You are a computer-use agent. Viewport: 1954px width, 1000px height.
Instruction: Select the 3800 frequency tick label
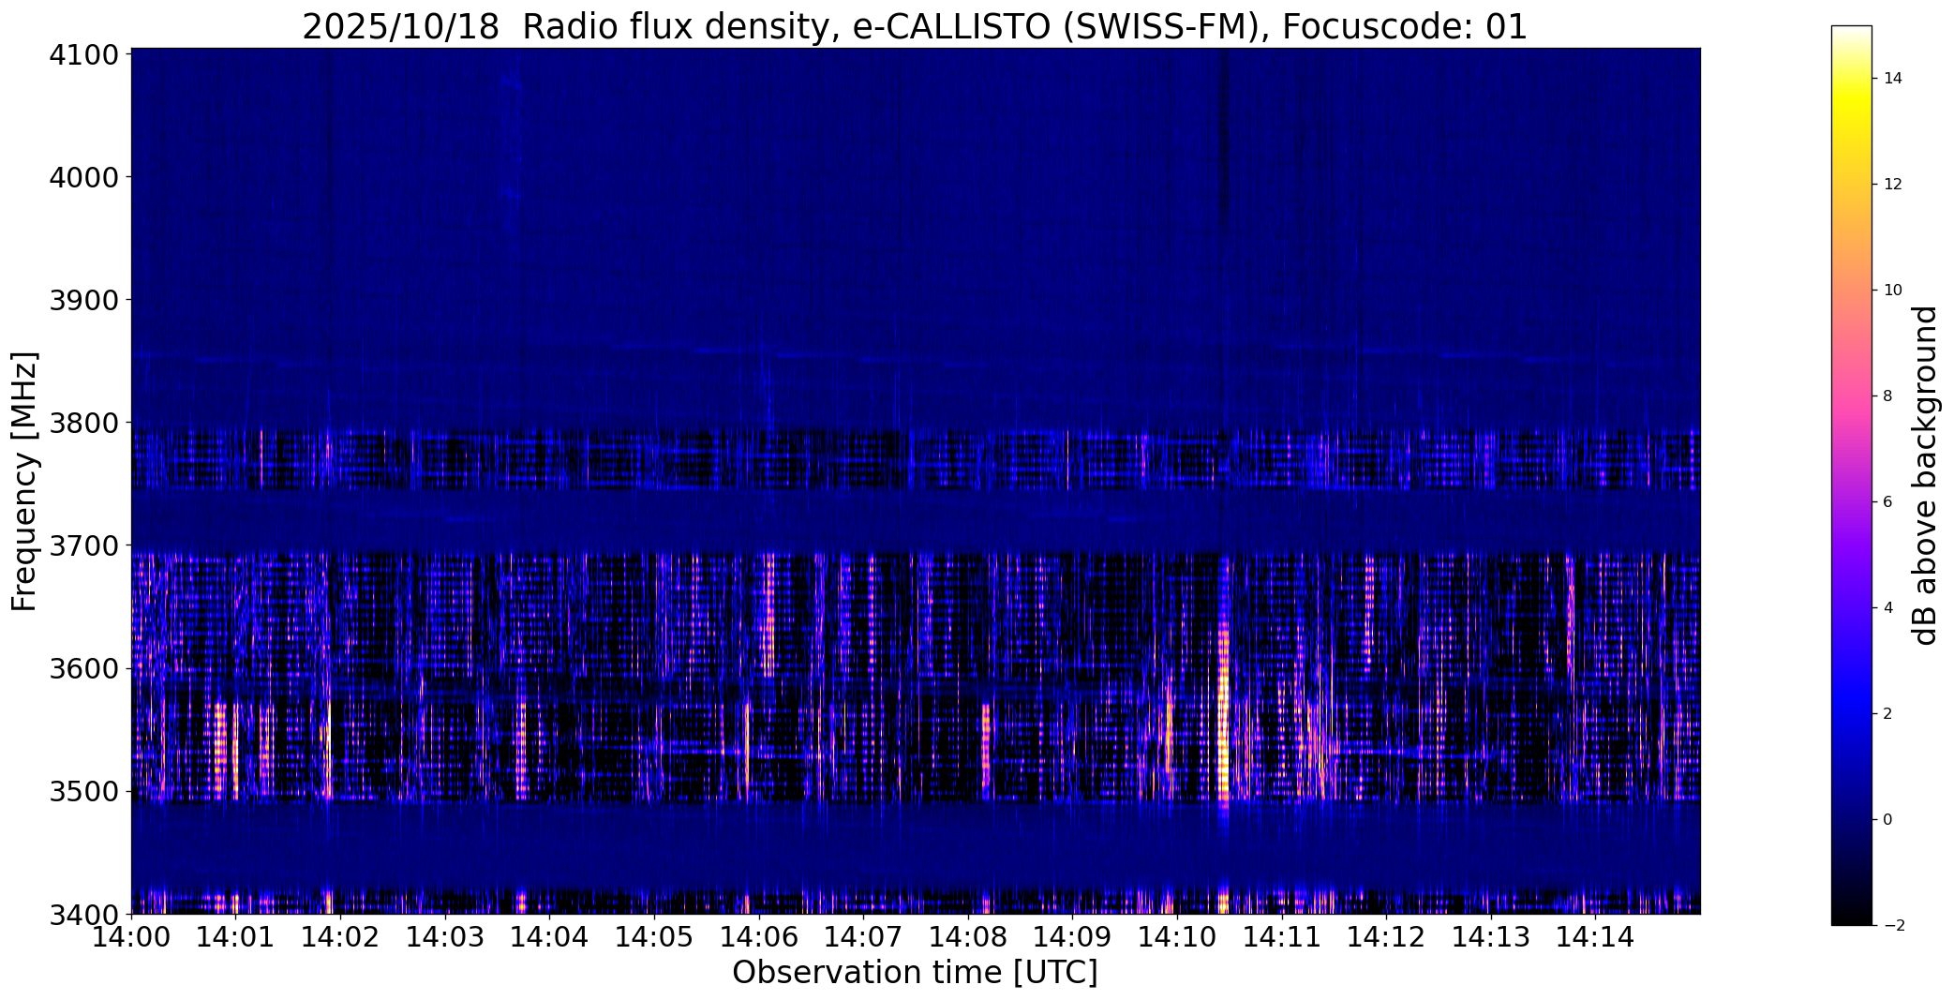pyautogui.click(x=86, y=423)
